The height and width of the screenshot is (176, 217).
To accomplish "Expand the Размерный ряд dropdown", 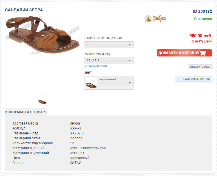I will (109, 61).
